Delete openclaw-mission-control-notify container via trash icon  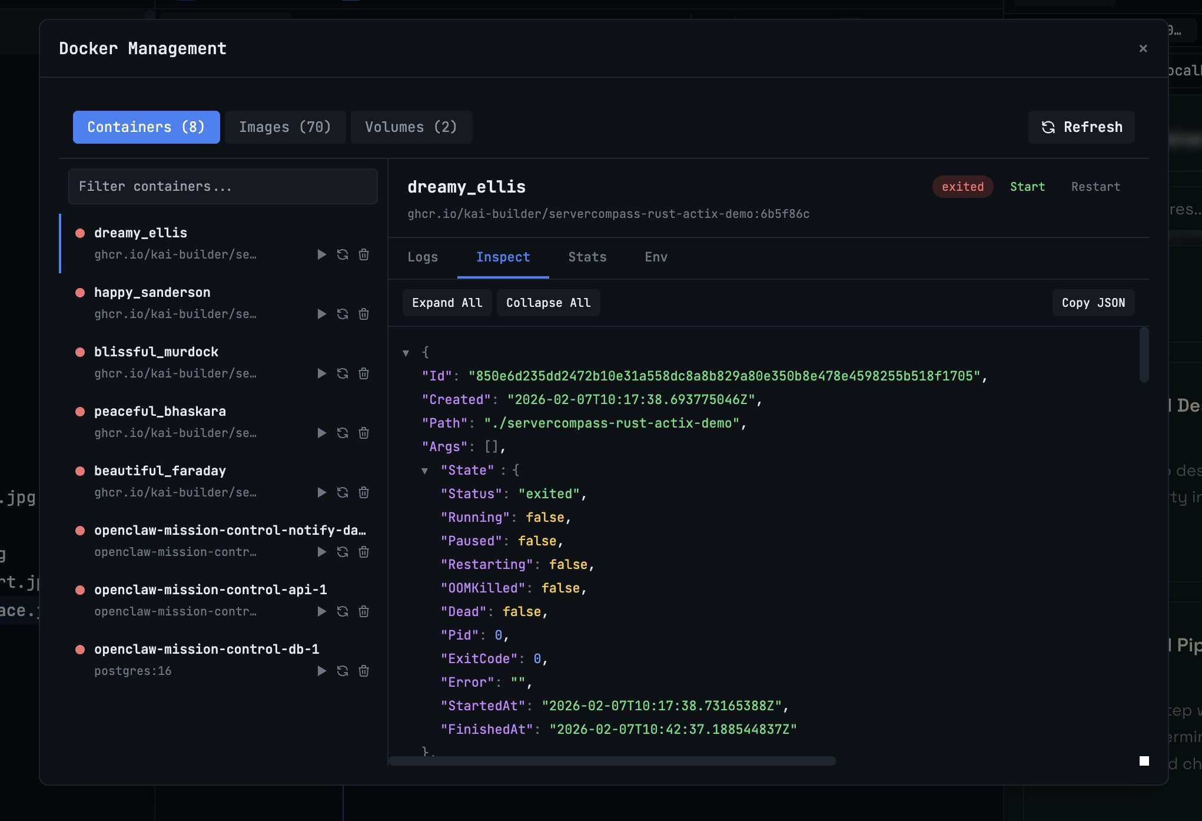coord(364,552)
